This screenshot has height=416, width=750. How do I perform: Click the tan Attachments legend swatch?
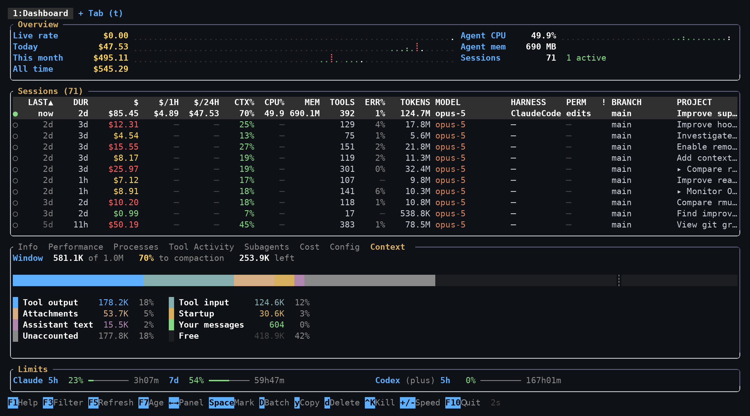click(x=15, y=314)
